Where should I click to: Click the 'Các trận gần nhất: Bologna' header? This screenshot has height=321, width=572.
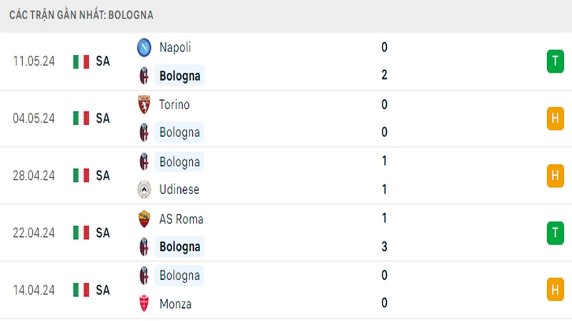pyautogui.click(x=81, y=15)
